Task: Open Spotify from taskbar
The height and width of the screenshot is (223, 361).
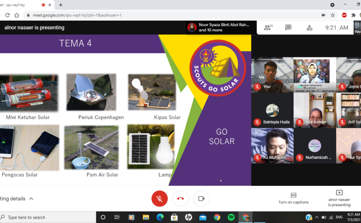Action: click(x=231, y=217)
